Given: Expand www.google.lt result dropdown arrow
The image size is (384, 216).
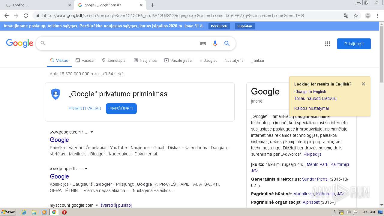Looking at the screenshot, I should pos(86,169).
